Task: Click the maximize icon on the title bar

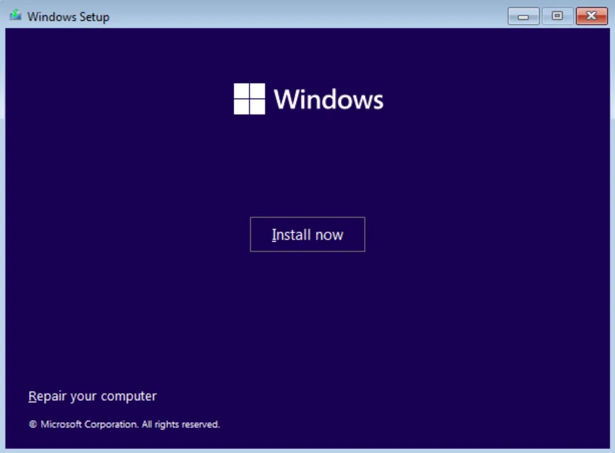Action: [x=558, y=16]
